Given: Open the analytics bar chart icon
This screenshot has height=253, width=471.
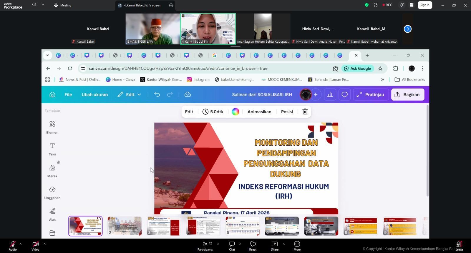Looking at the screenshot, I should (x=330, y=94).
